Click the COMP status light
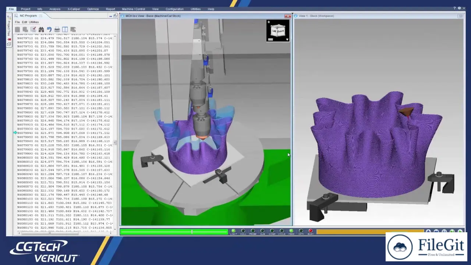 (x=272, y=231)
